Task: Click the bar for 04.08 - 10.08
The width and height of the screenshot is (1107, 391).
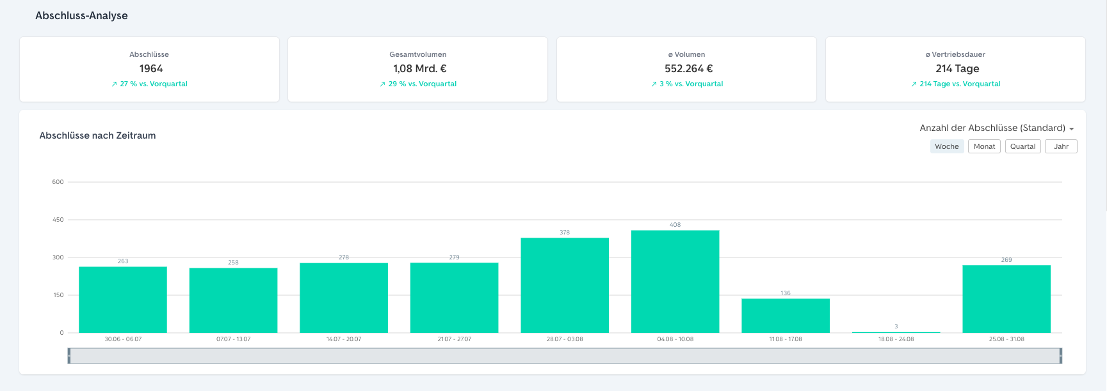Action: click(675, 281)
